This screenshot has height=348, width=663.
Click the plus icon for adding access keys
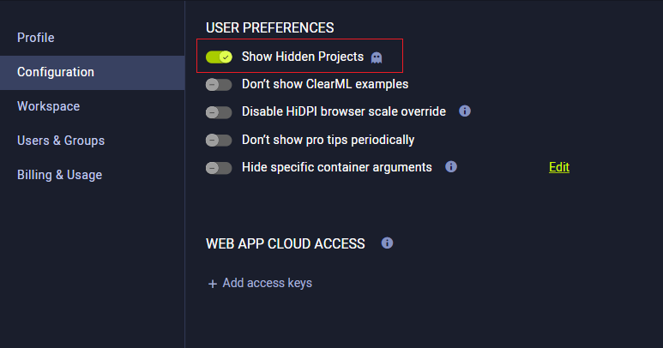(x=212, y=284)
